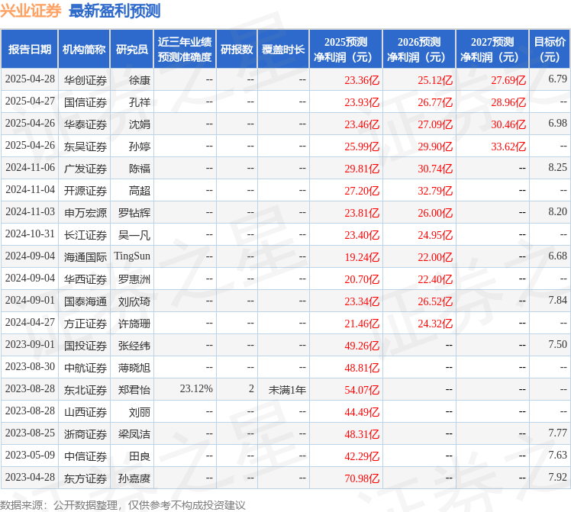Click the 数据来源 footer note
The height and width of the screenshot is (512, 571).
(123, 505)
